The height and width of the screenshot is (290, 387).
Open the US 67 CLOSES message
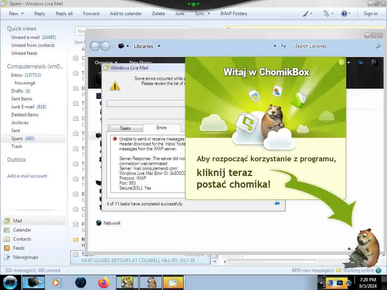pos(140,258)
